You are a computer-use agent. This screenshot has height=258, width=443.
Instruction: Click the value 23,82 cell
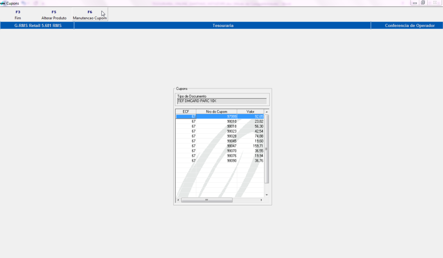click(x=251, y=121)
